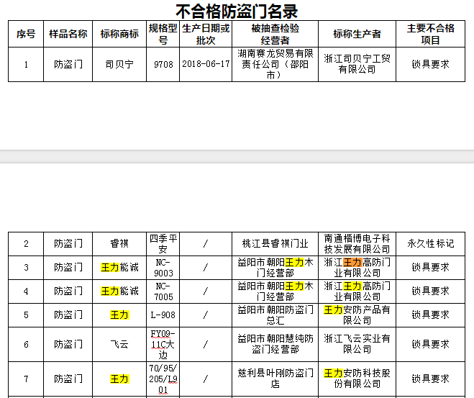Select the 生产日期或批次 column header
Image resolution: width=474 pixels, height=398 pixels.
(x=206, y=34)
